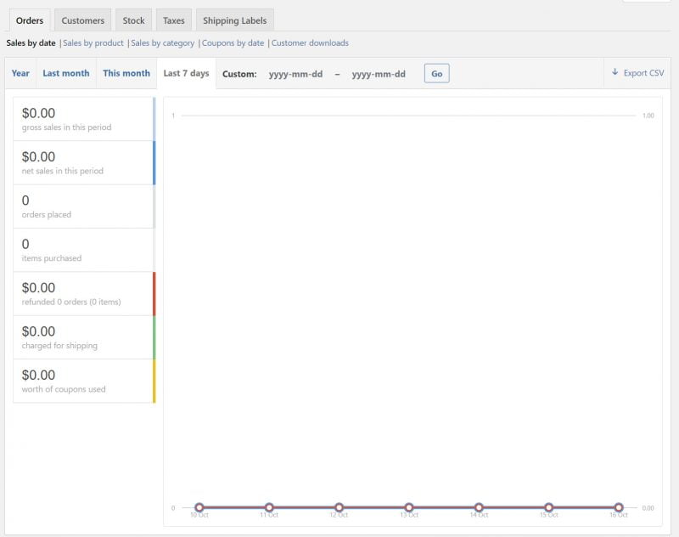Select the Year date range
Image resolution: width=679 pixels, height=537 pixels.
click(20, 73)
